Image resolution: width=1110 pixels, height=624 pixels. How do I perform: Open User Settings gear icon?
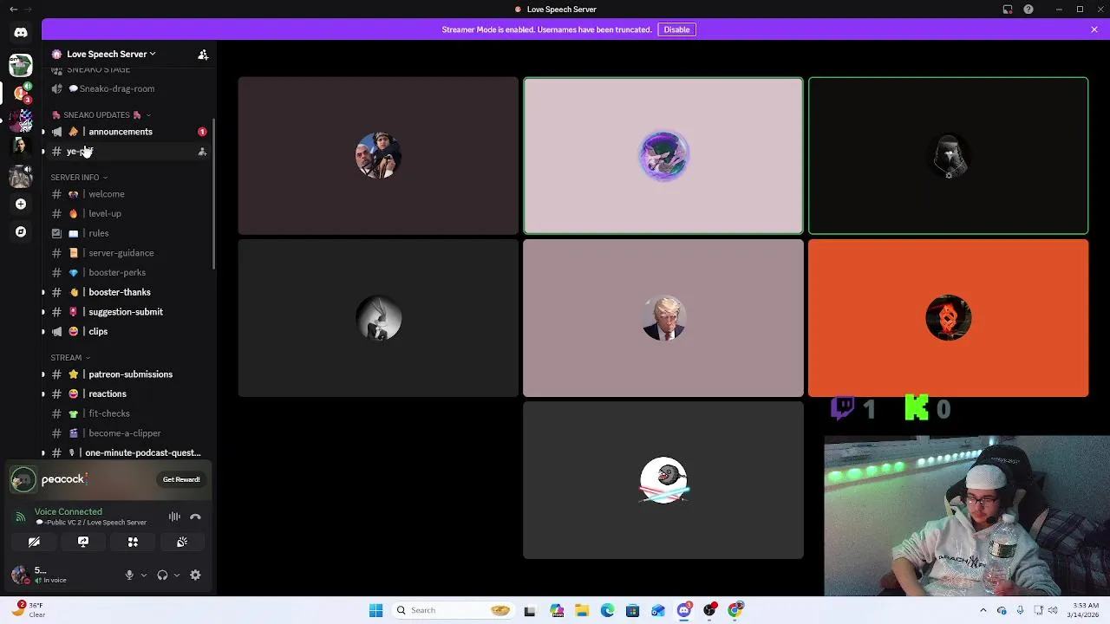click(x=195, y=575)
